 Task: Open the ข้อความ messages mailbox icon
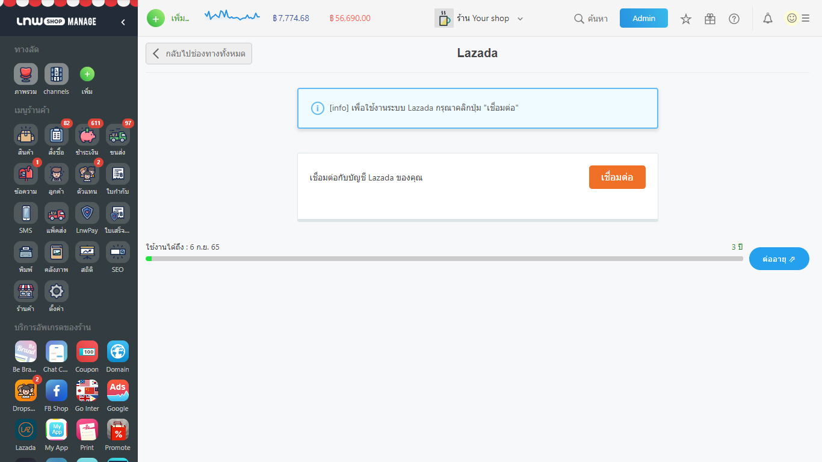coord(26,174)
